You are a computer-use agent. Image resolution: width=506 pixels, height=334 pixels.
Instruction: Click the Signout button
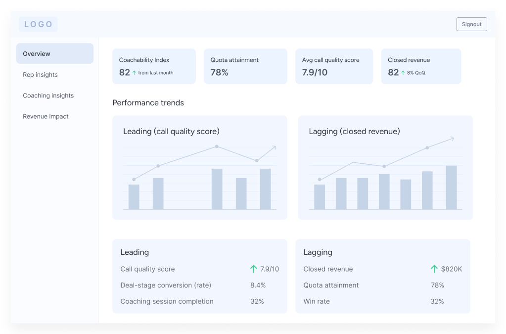pos(471,24)
